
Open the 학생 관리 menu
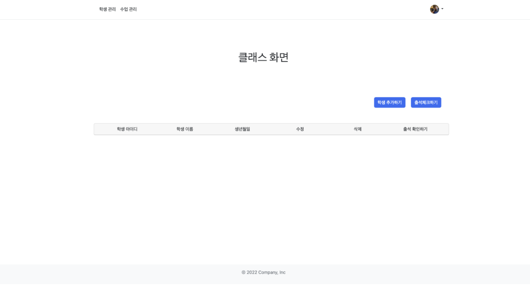coord(107,9)
